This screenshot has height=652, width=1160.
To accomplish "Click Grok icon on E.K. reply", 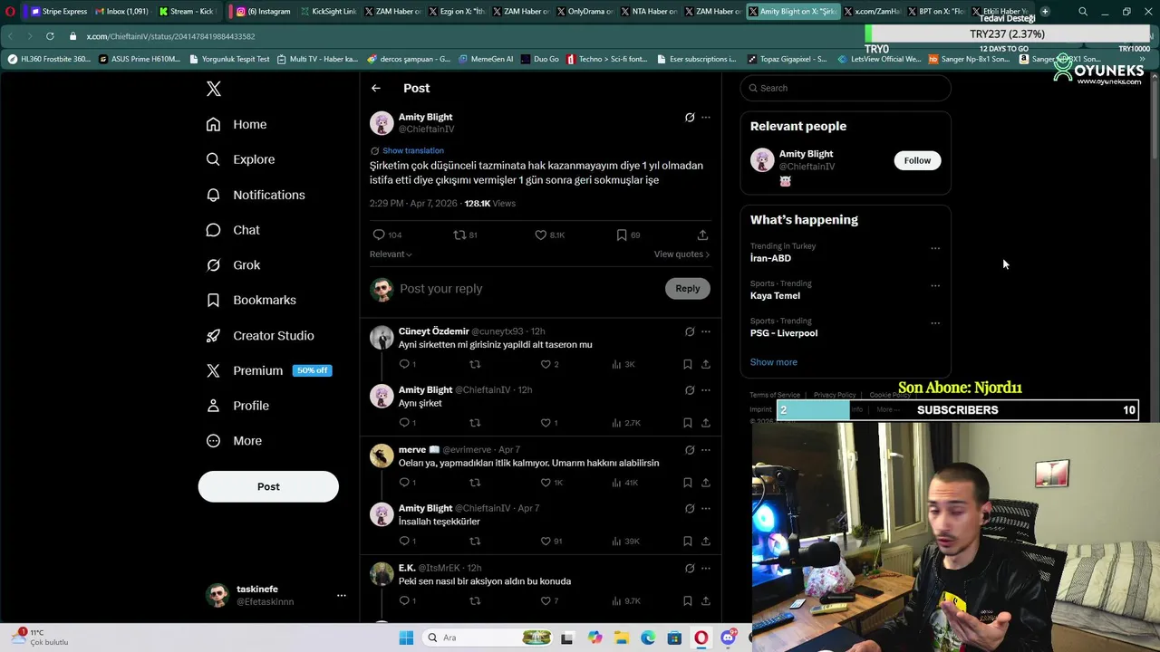I will pos(690,569).
